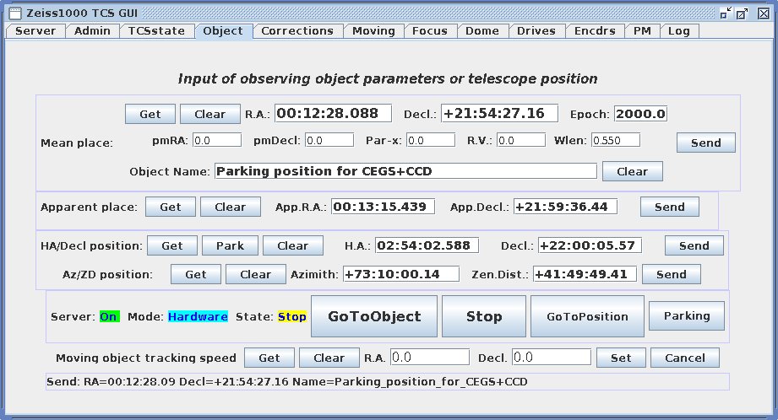
Task: Click Clear for moving object tracking speed
Action: tap(329, 358)
